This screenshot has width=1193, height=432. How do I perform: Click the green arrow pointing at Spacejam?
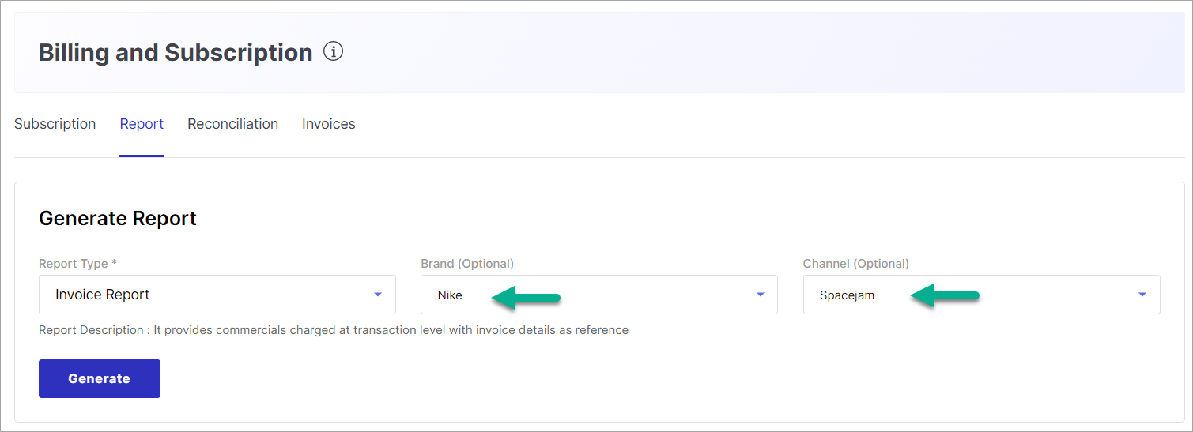click(x=945, y=297)
